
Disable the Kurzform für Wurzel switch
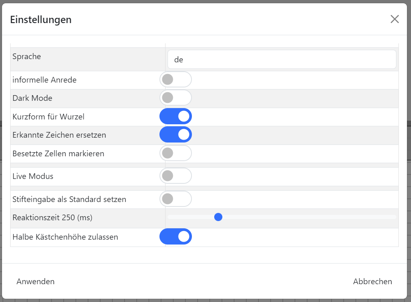tap(175, 117)
